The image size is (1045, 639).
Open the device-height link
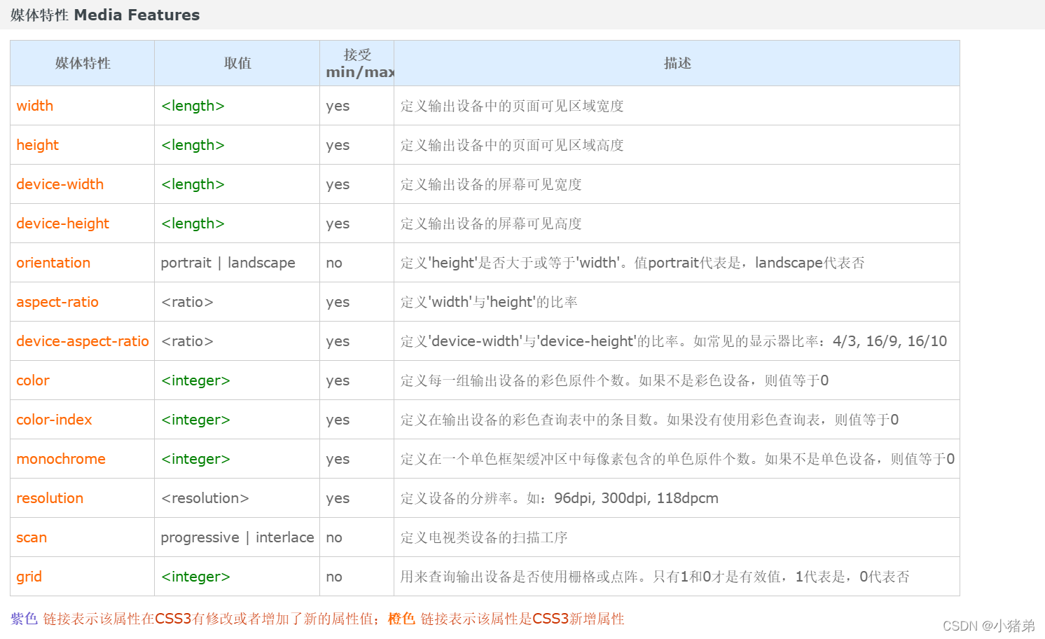coord(63,224)
